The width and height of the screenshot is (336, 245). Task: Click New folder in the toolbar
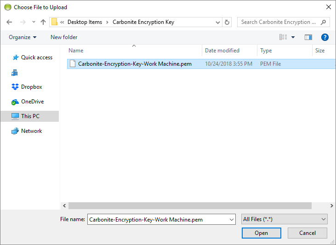(x=64, y=37)
